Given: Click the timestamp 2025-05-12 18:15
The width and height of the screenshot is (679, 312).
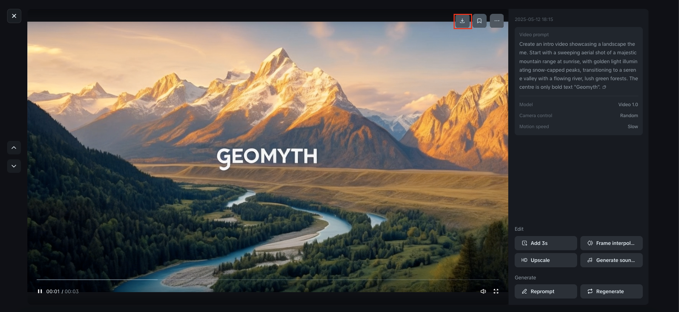Looking at the screenshot, I should tap(534, 20).
